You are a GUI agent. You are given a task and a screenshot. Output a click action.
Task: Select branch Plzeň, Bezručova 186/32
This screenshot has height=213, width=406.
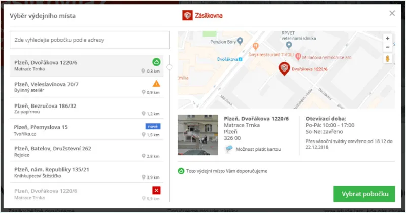coord(86,109)
